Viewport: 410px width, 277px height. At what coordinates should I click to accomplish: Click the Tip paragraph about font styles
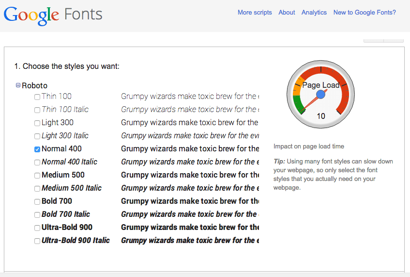pos(333,174)
